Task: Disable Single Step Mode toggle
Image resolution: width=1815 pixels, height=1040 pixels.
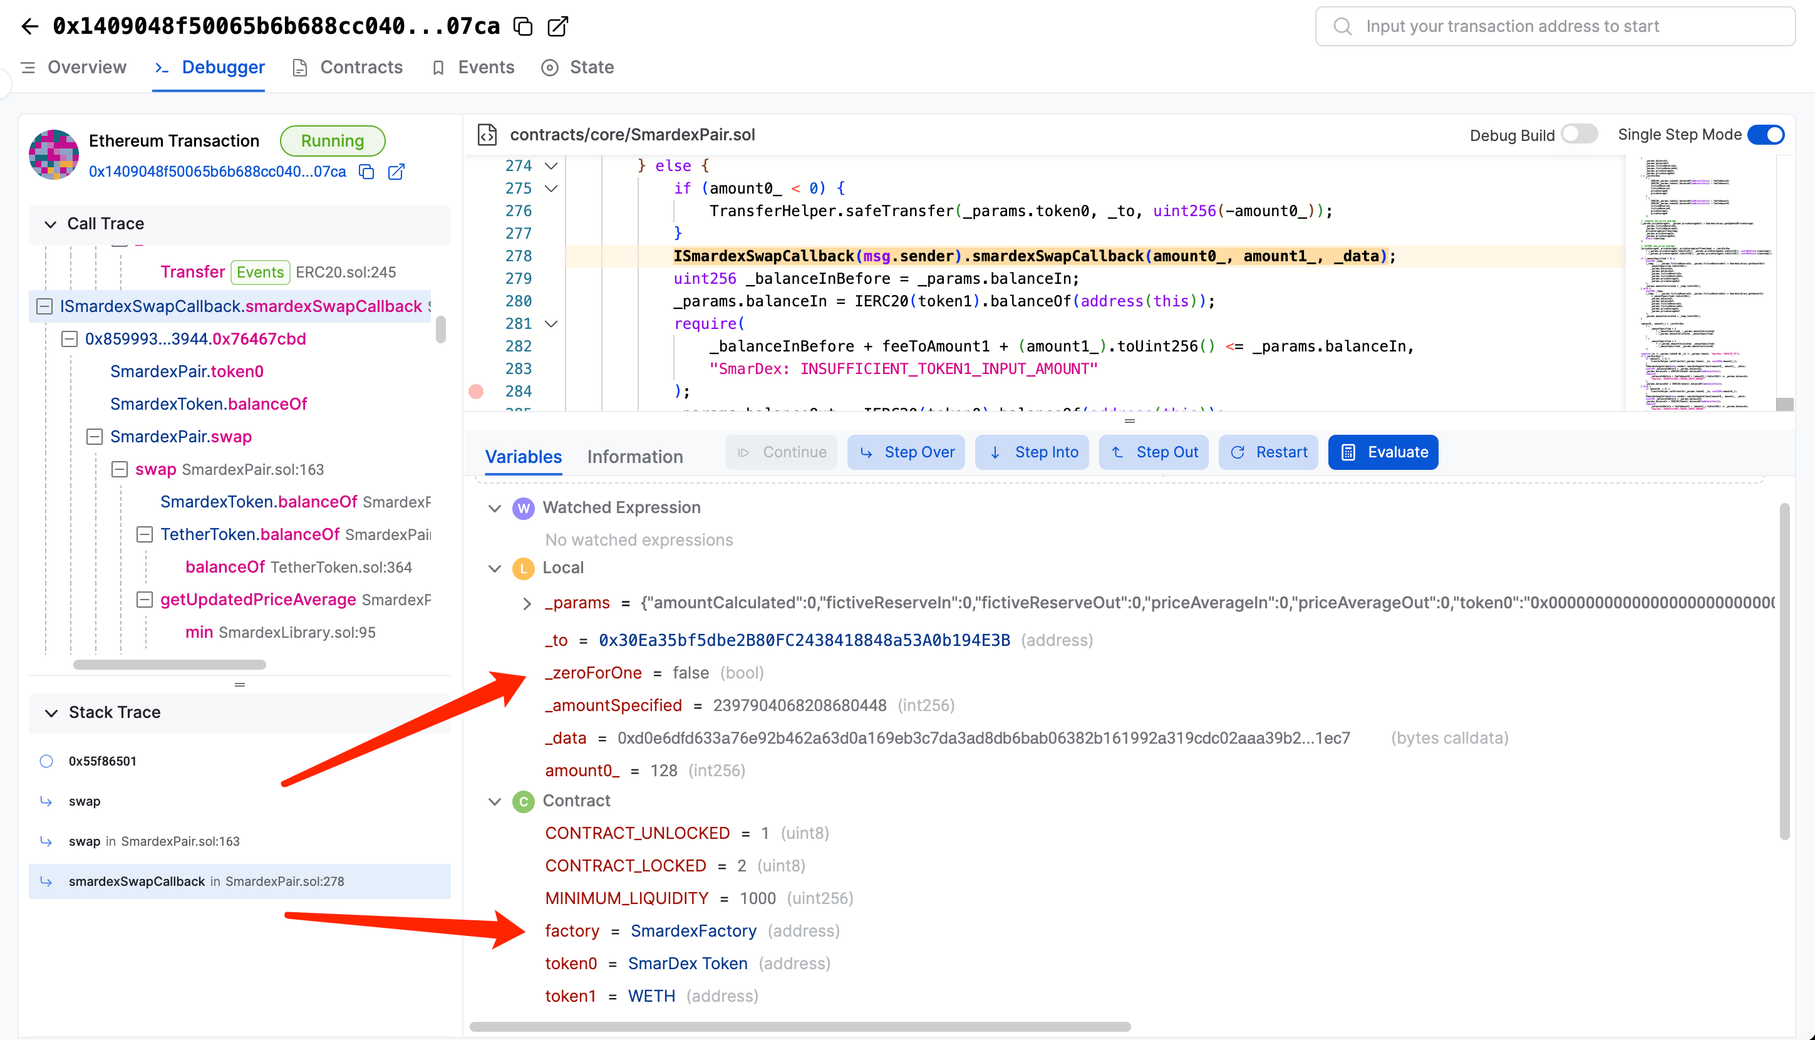Action: (1766, 134)
